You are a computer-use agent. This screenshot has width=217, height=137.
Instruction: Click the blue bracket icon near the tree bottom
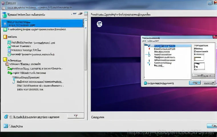click(14, 81)
